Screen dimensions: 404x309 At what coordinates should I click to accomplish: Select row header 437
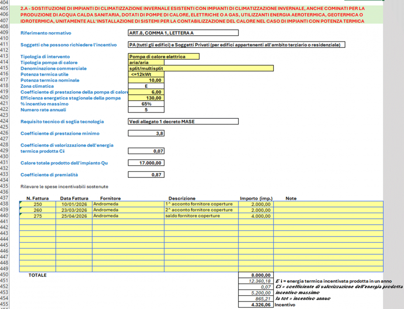[5, 199]
